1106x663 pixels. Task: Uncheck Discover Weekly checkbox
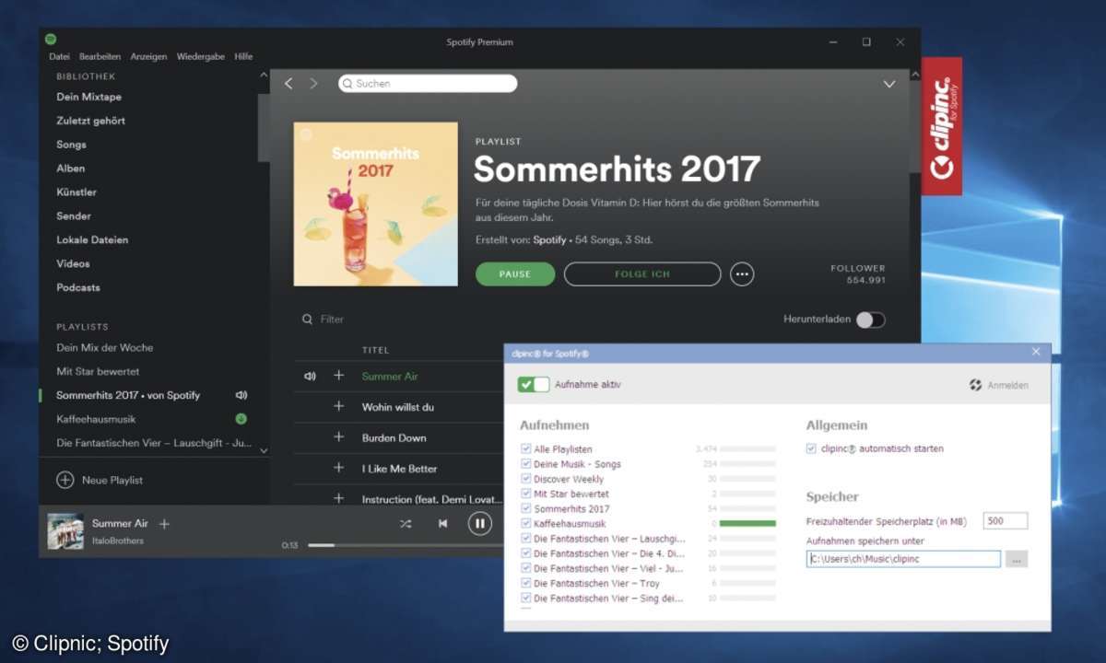(x=526, y=479)
